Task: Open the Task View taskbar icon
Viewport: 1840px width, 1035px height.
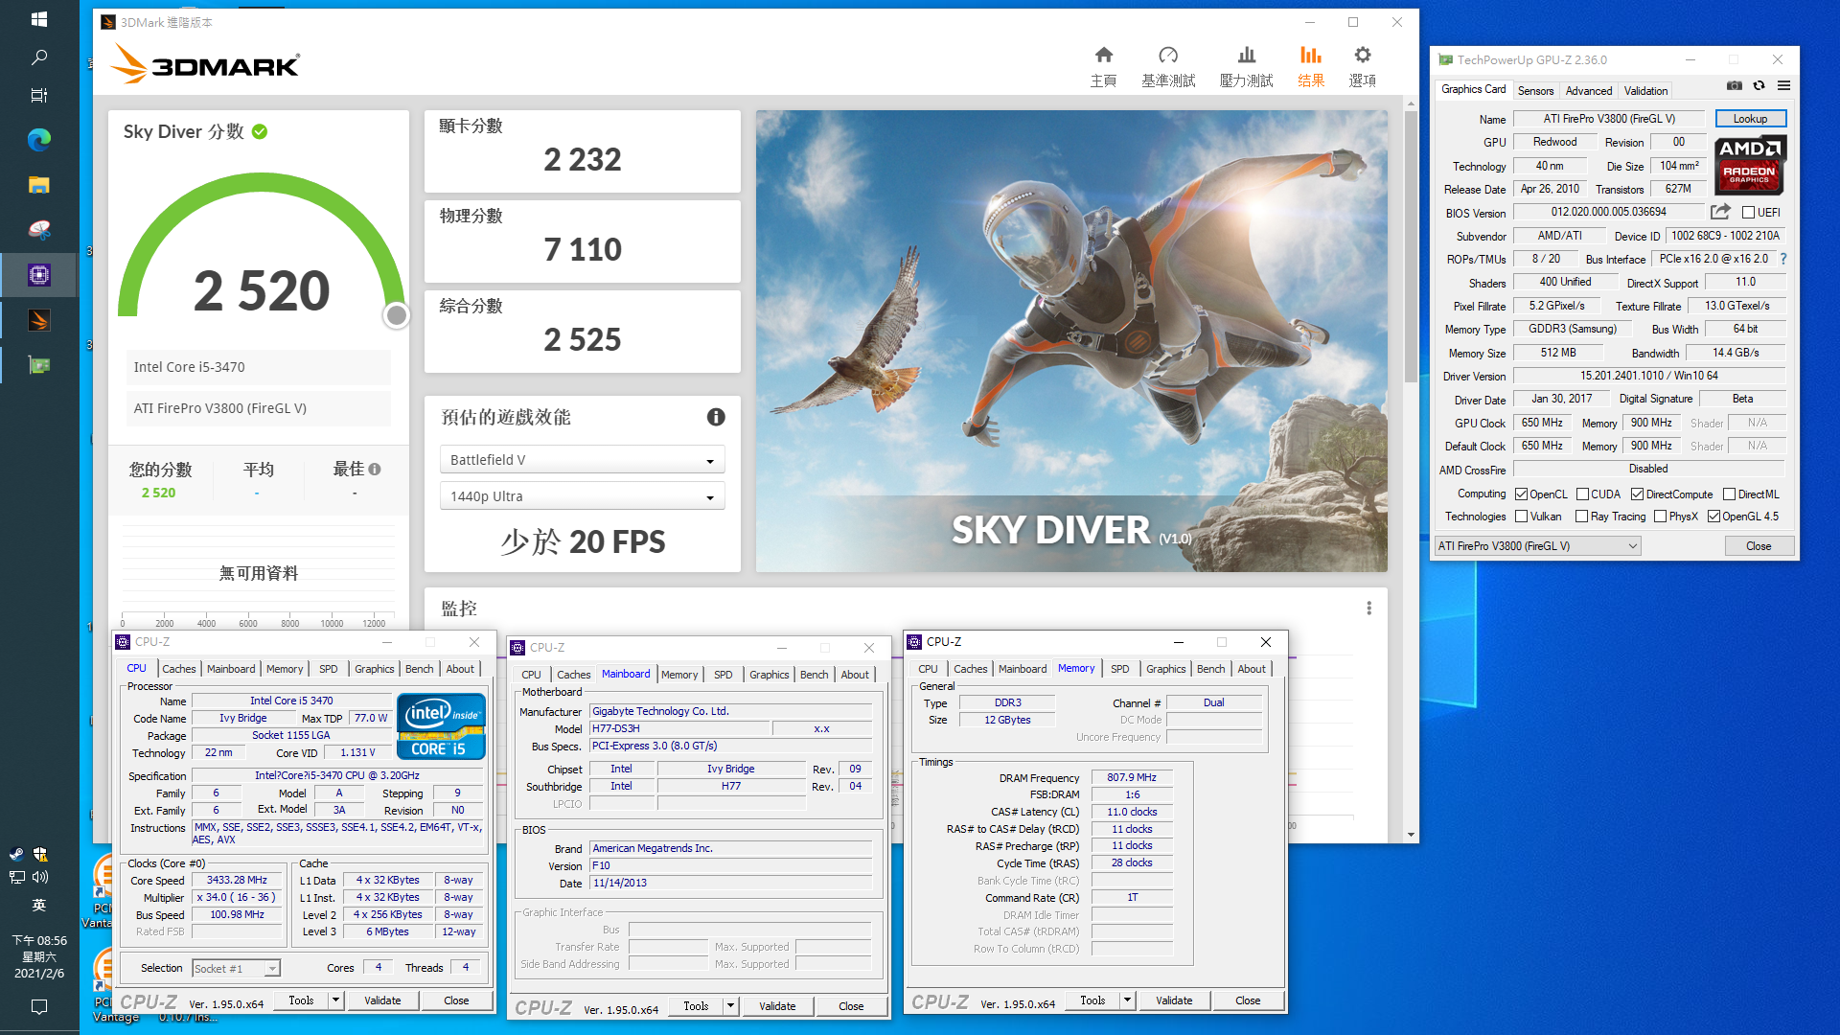Action: point(39,95)
